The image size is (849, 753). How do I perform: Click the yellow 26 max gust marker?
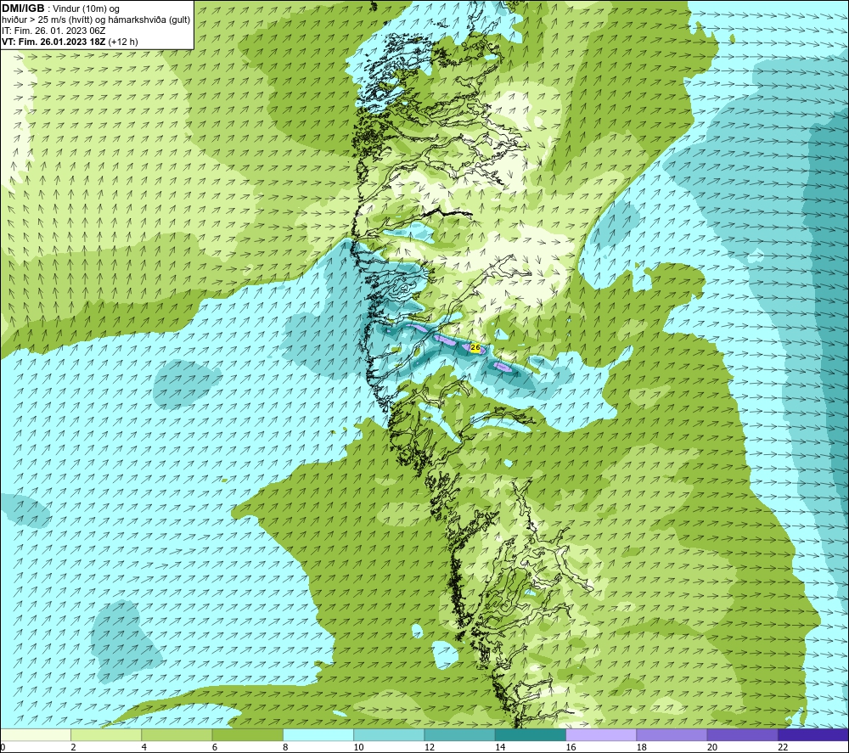click(475, 347)
